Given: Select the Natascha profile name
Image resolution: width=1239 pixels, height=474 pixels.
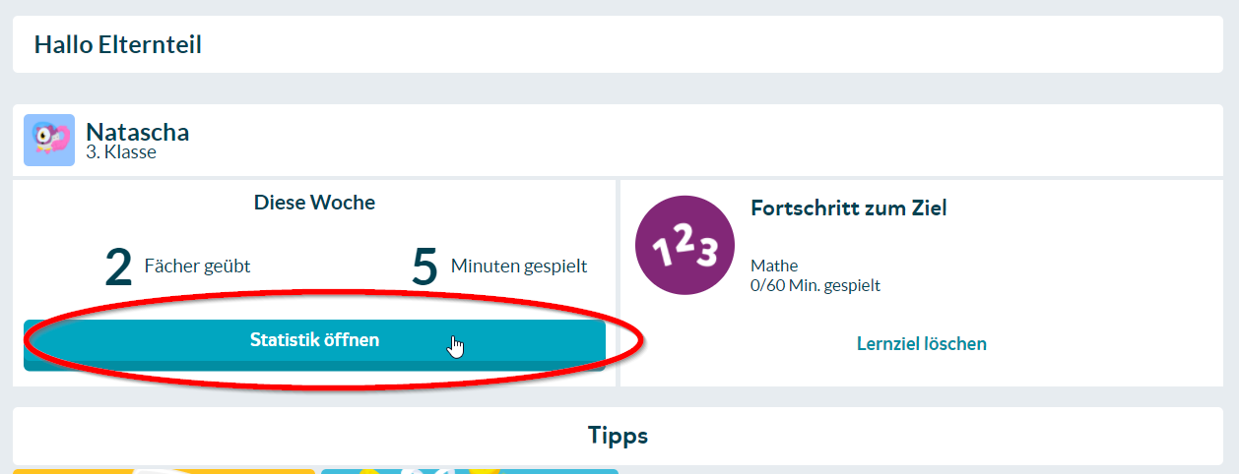Looking at the screenshot, I should tap(137, 132).
